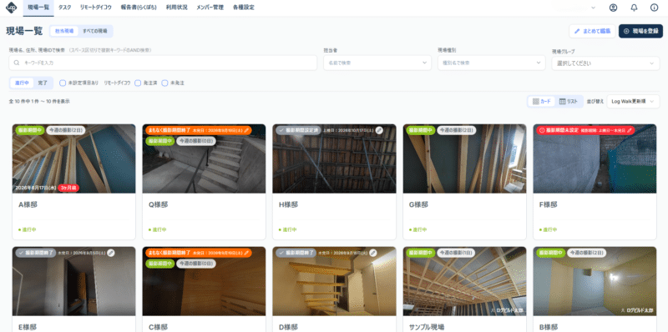Select すべての現場 scope toggle
The image size is (668, 332).
click(x=95, y=31)
